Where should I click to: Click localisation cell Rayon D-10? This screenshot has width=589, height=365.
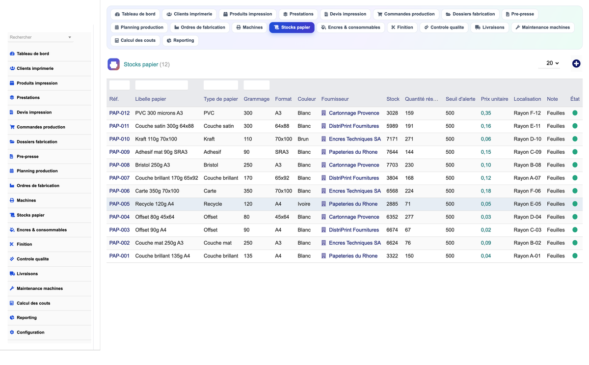pos(528,139)
